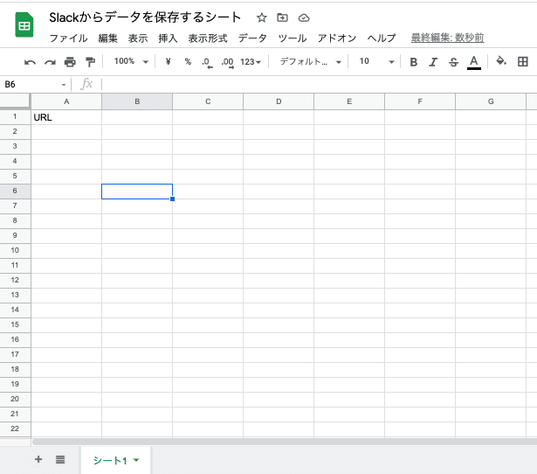
Task: Increase decimal places
Action: point(227,62)
